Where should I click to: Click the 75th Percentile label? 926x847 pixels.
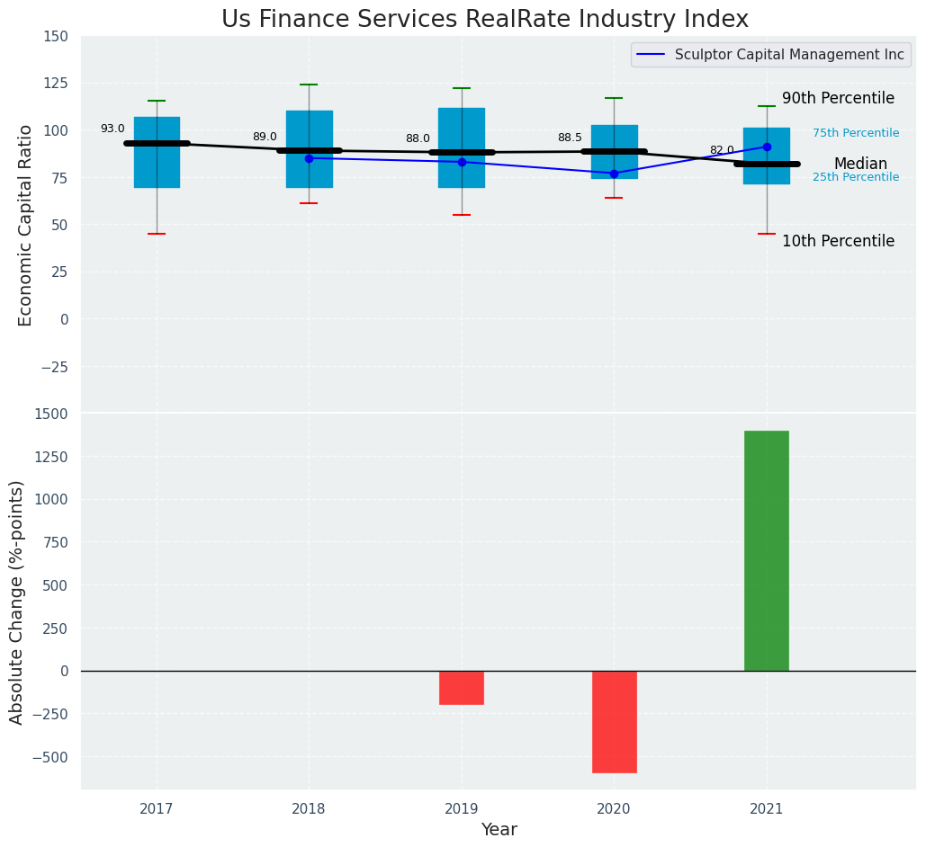[855, 133]
